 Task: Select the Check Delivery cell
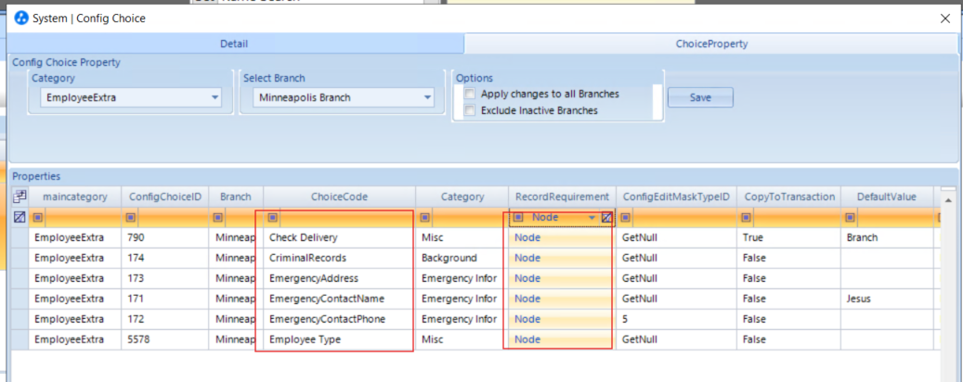pyautogui.click(x=340, y=237)
